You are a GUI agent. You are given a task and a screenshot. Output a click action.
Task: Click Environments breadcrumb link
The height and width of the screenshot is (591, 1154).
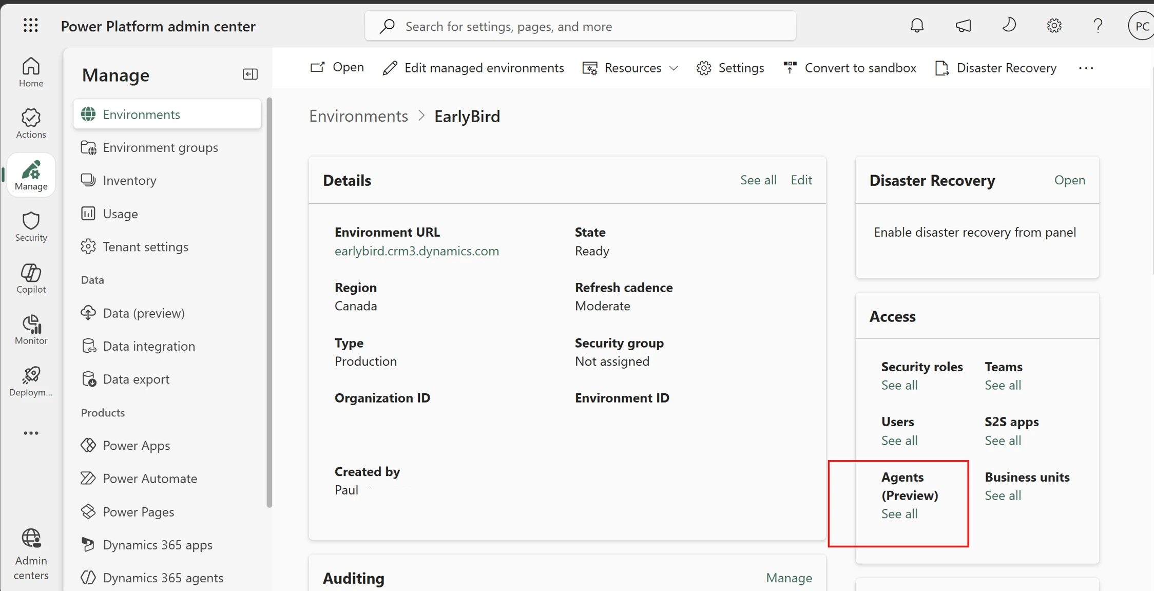pos(358,116)
